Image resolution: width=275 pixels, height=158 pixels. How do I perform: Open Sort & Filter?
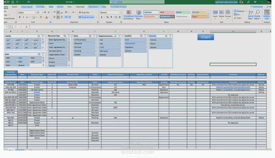pos(251,15)
